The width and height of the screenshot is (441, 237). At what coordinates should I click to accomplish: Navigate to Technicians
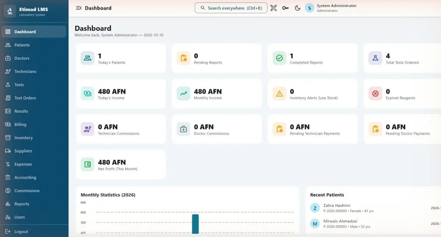click(34, 72)
